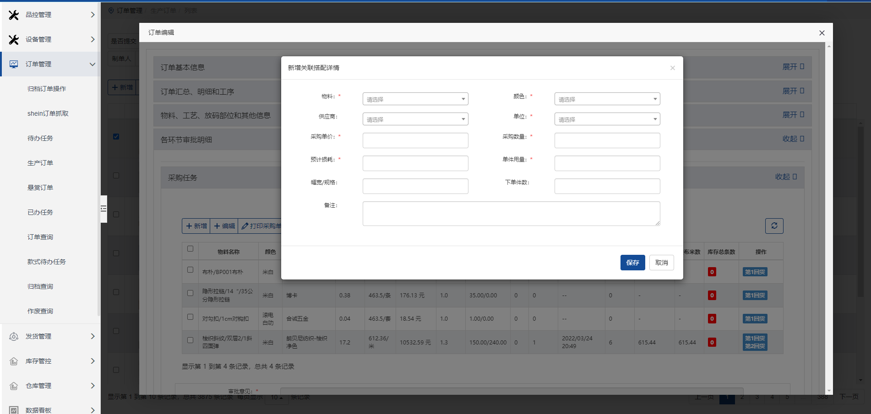Click the 发货管理 gear icon in sidebar
The height and width of the screenshot is (414, 871).
[14, 337]
